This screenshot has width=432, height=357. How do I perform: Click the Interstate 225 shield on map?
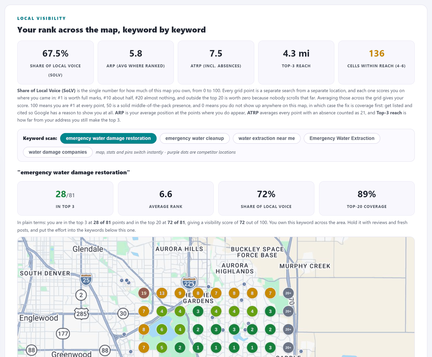click(x=189, y=283)
